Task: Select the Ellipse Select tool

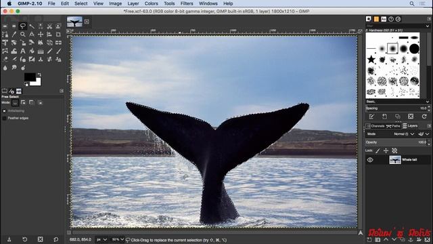Action: [x=14, y=26]
